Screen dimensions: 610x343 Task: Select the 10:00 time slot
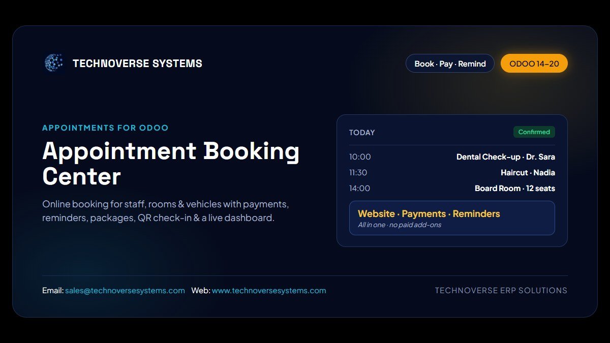tap(360, 157)
